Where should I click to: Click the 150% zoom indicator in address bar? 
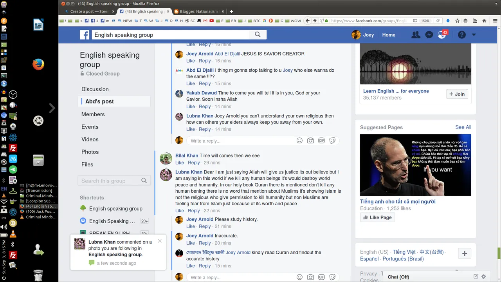[425, 21]
